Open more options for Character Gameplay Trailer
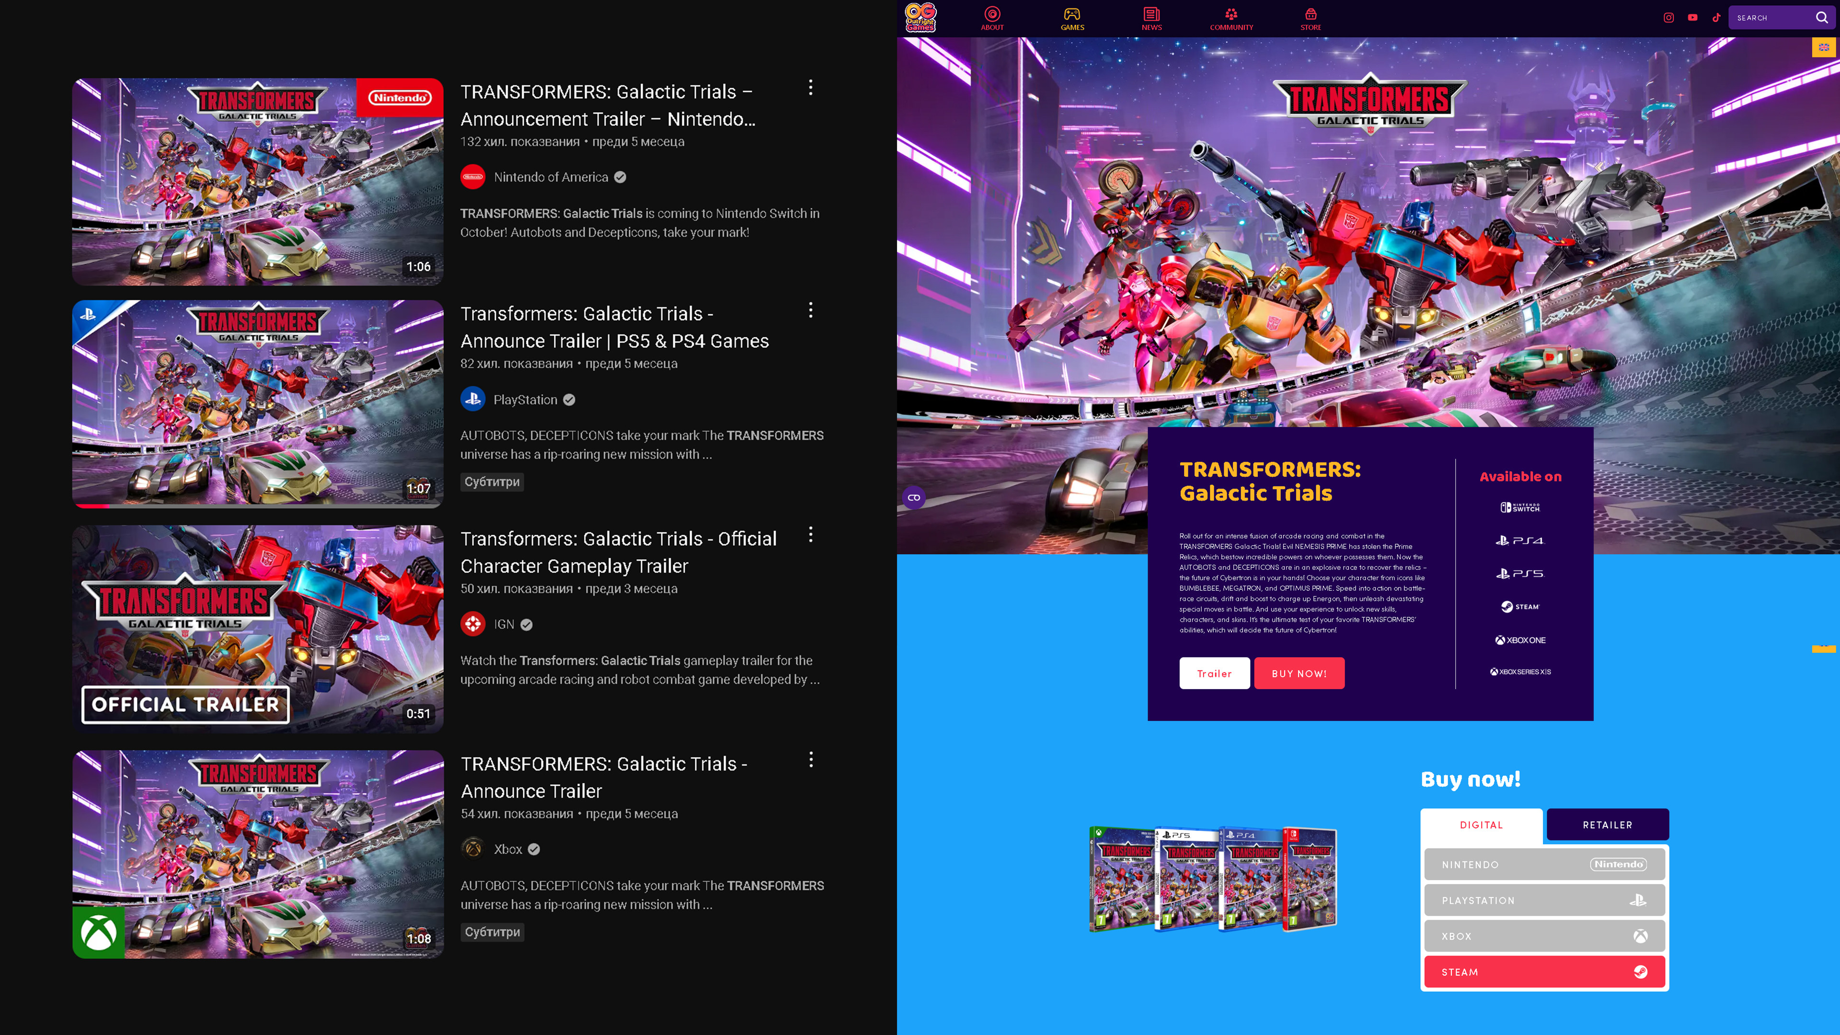This screenshot has width=1840, height=1035. 811,535
